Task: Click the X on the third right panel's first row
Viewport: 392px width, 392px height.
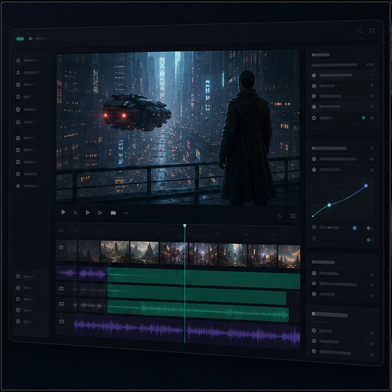Action: tap(372, 274)
